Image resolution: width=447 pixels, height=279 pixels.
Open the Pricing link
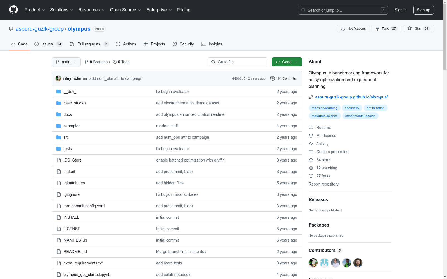coord(184,10)
